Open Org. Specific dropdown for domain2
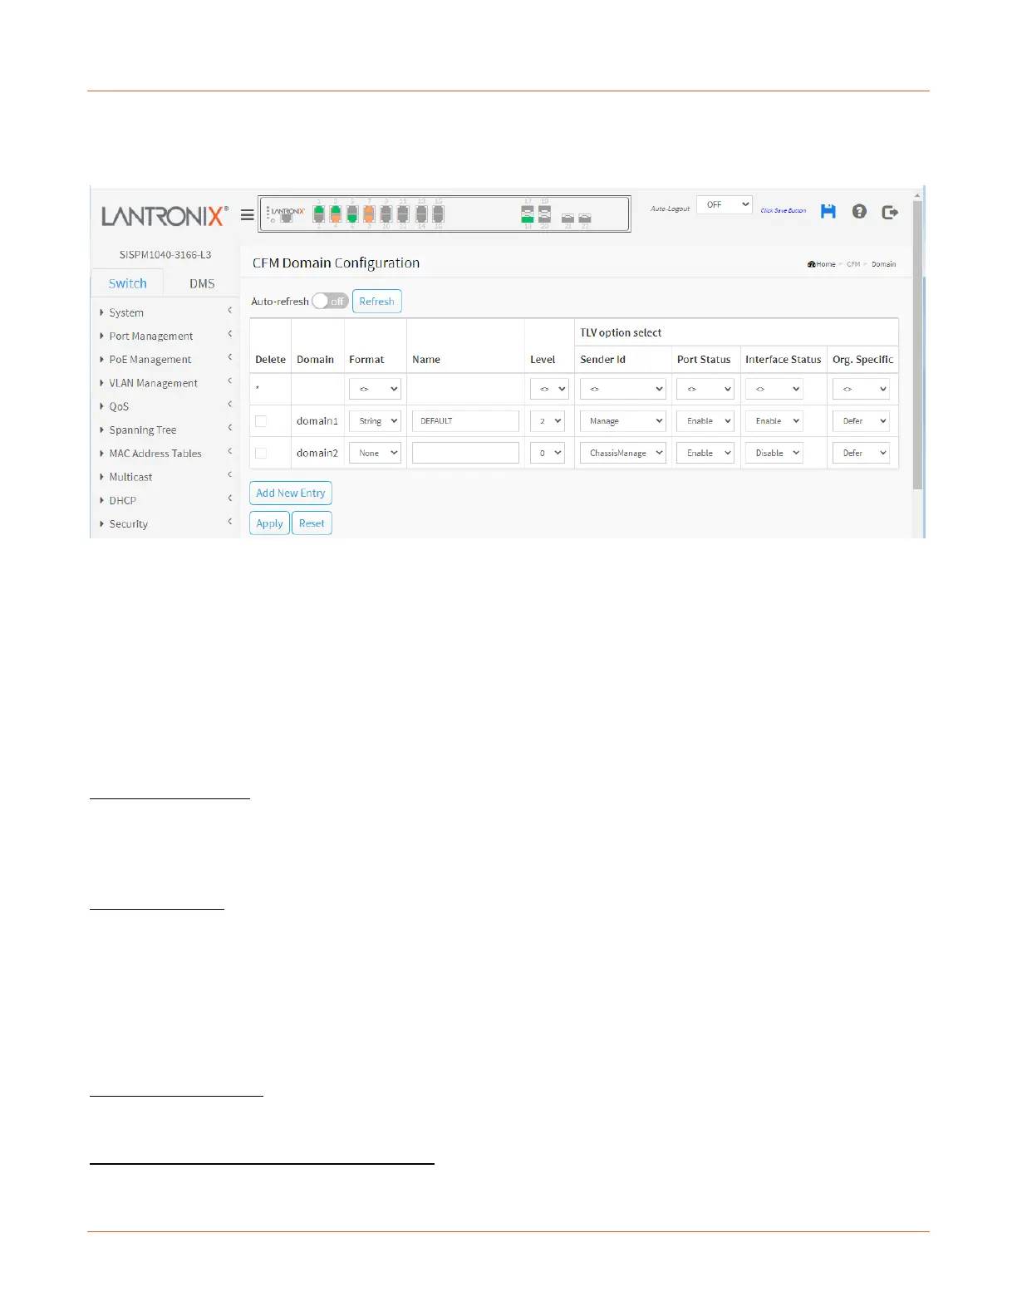 click(861, 453)
